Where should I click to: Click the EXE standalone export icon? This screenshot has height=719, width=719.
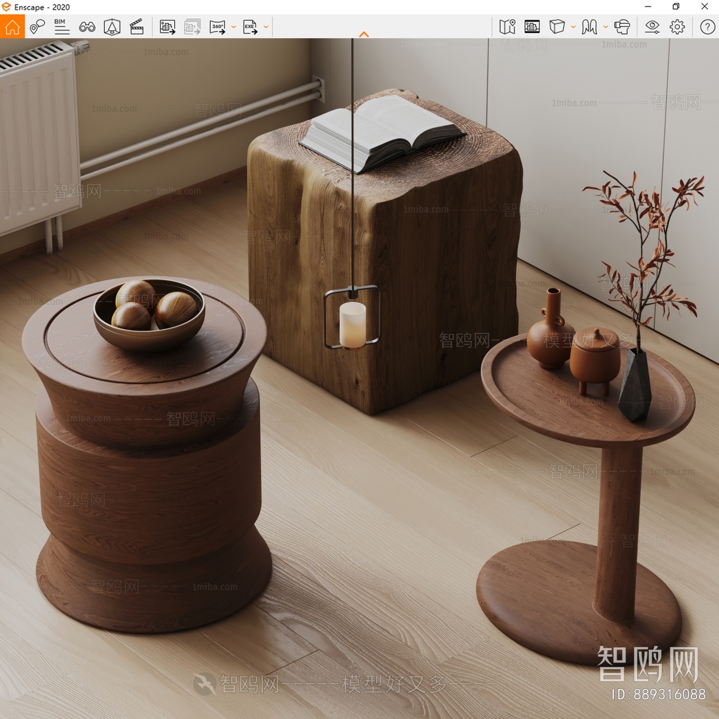point(250,27)
